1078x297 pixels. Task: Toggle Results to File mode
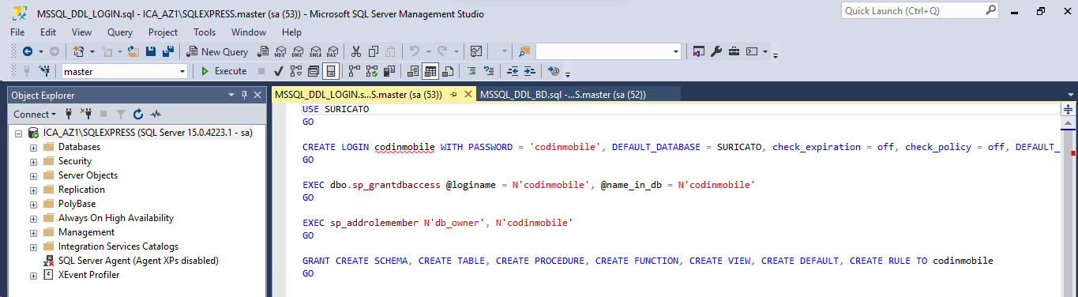(x=447, y=71)
